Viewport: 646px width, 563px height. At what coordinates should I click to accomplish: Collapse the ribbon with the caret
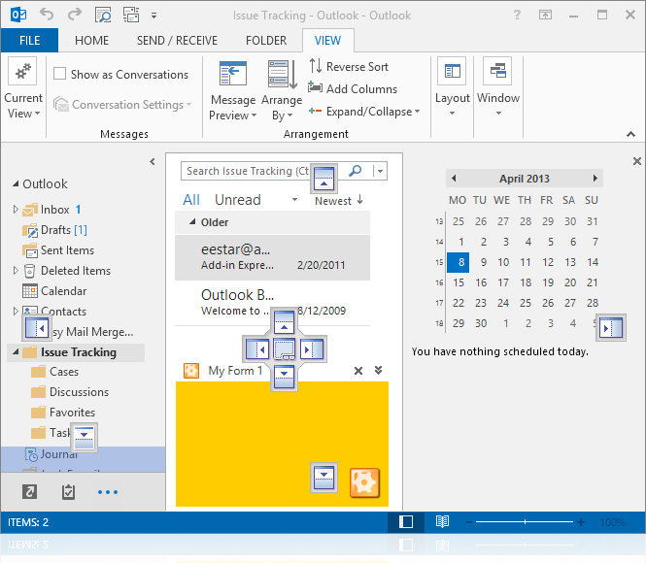630,134
